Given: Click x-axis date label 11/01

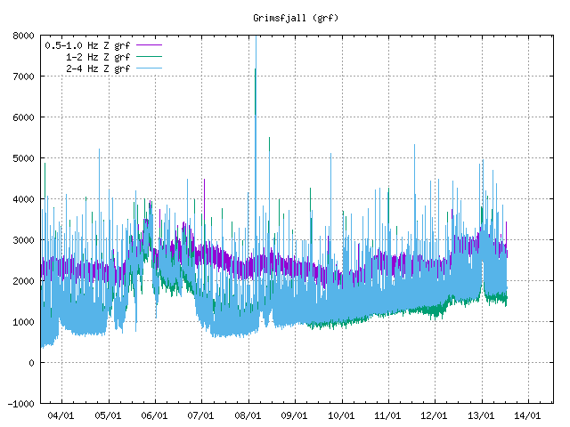Looking at the screenshot, I should pyautogui.click(x=387, y=415).
